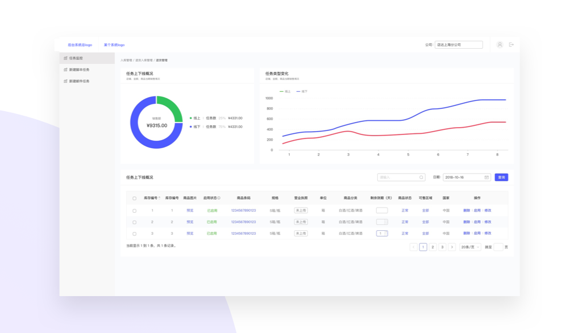Click the magnifier icon in search box
Viewport: 574px width, 333px height.
421,178
